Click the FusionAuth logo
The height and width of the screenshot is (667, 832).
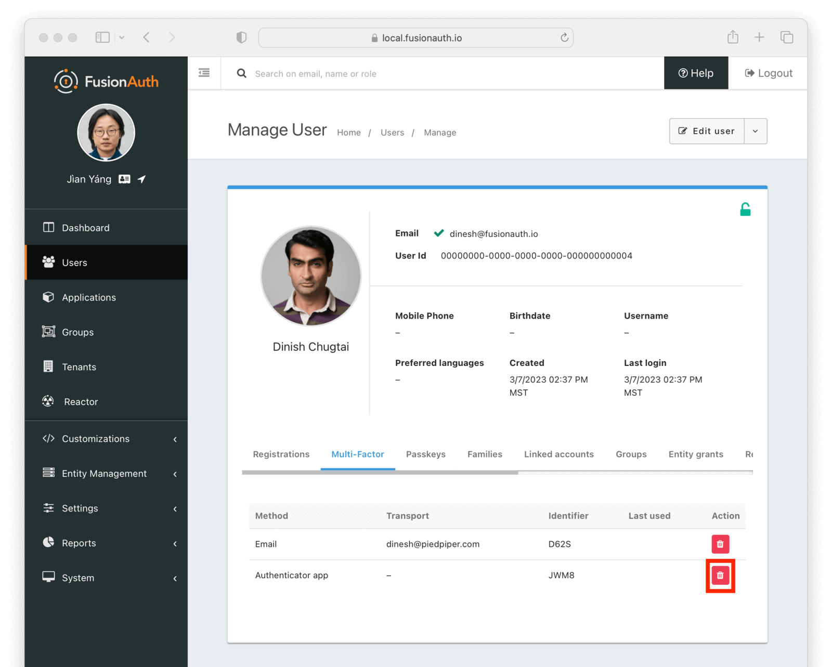106,81
